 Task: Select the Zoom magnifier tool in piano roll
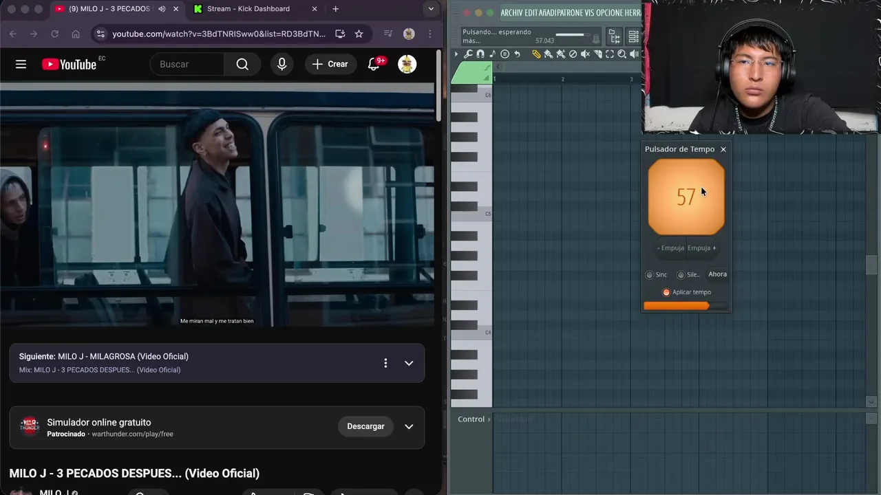click(622, 54)
